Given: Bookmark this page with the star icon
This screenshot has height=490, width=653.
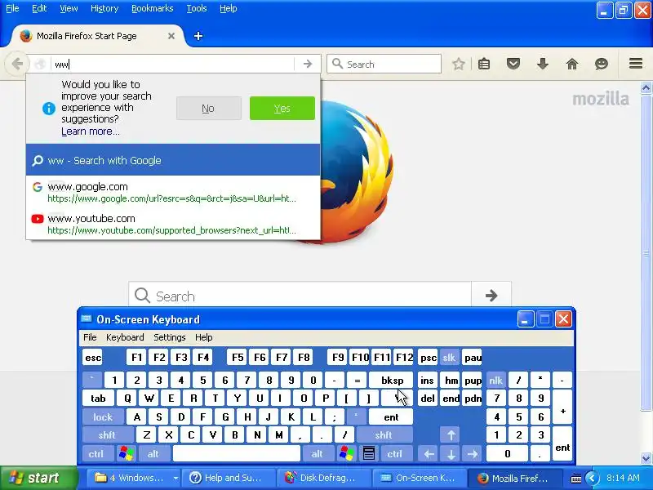Looking at the screenshot, I should tap(459, 64).
